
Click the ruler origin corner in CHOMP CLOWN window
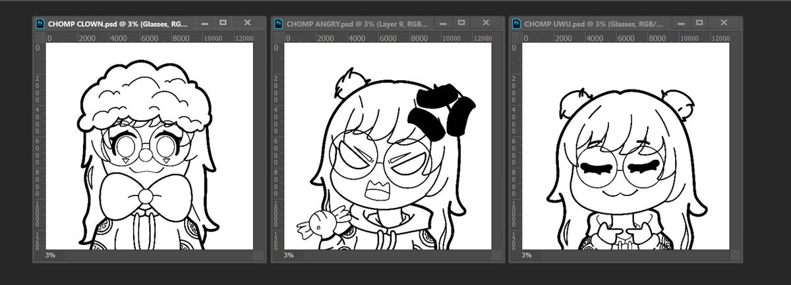point(39,38)
